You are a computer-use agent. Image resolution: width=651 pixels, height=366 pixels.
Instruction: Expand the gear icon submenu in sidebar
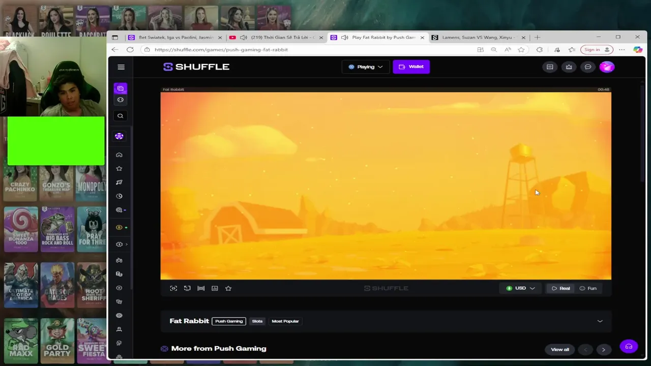click(121, 245)
